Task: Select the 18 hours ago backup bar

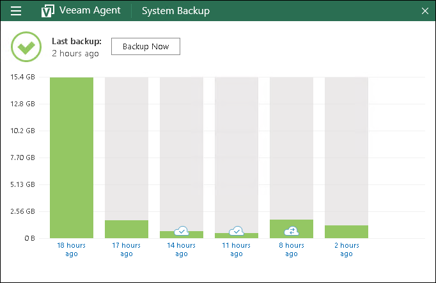Action: [72, 158]
